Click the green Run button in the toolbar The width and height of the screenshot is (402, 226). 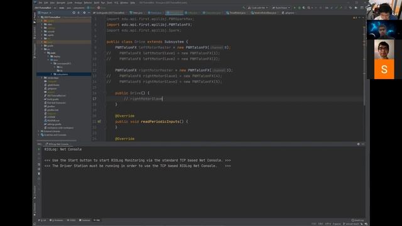click(295, 8)
